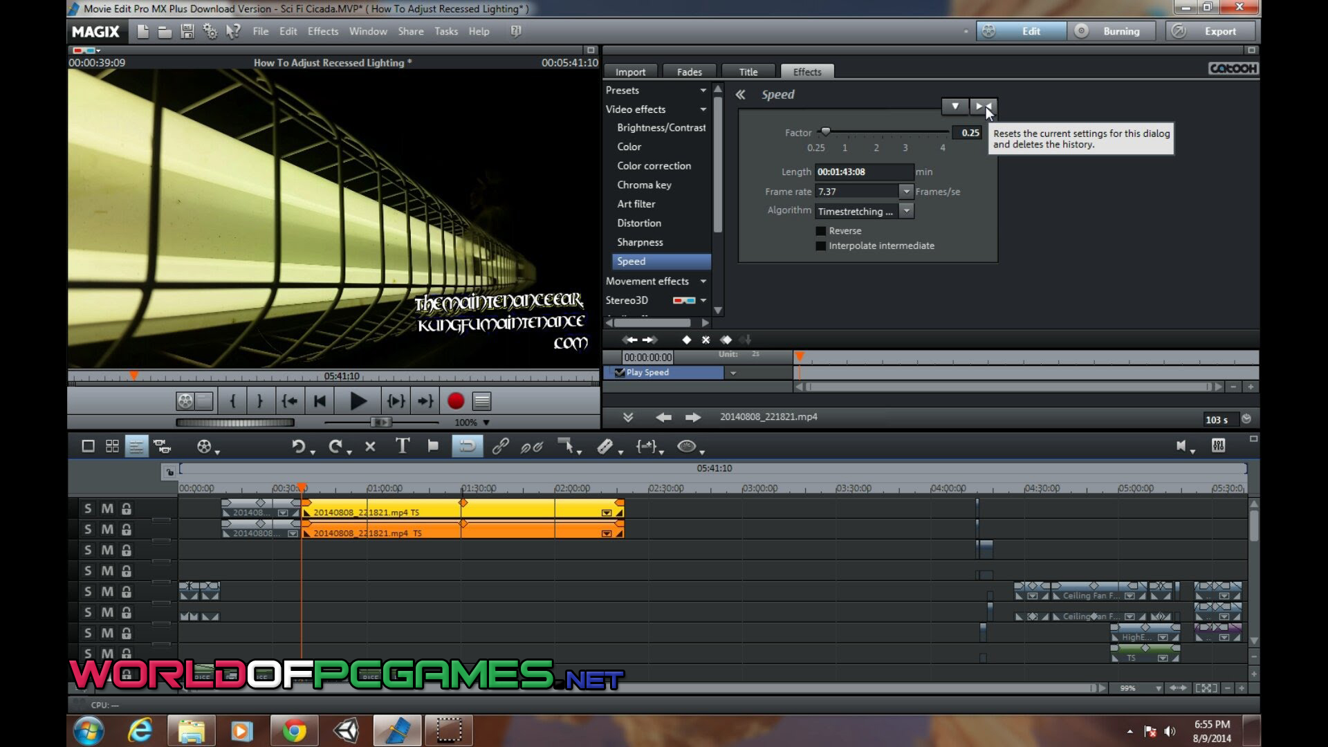The image size is (1328, 747).
Task: Switch to the Burning screen
Action: pyautogui.click(x=1112, y=32)
